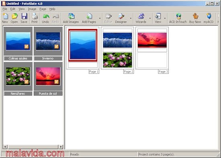Image resolution: width=221 pixels, height=158 pixels.
Task: Select the Invierno thumbnail in image list
Action: point(48,41)
